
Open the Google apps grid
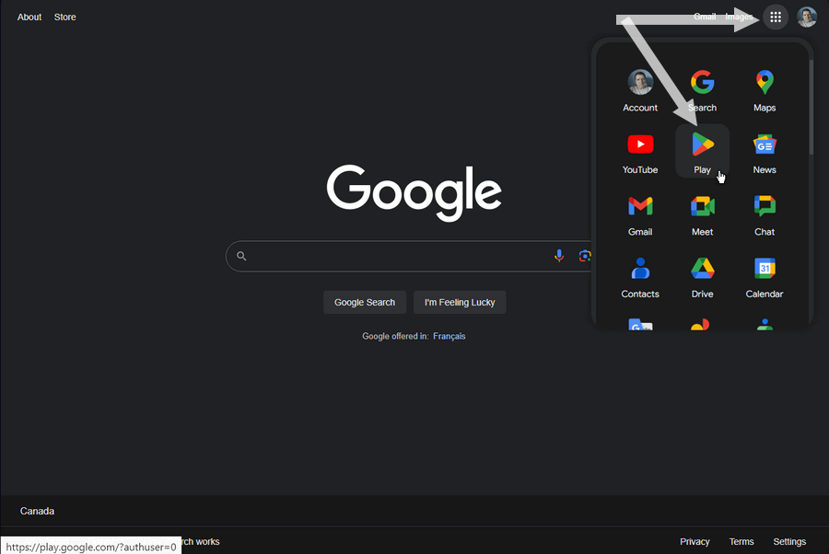click(x=775, y=17)
